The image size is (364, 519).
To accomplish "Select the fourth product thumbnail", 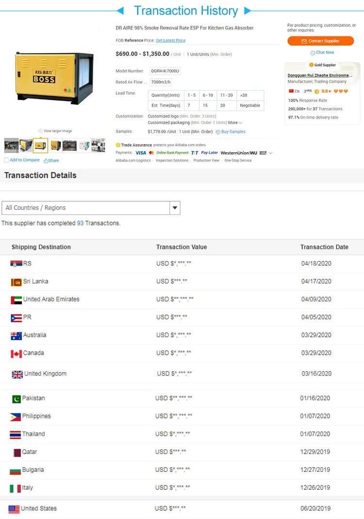I will coord(55,146).
